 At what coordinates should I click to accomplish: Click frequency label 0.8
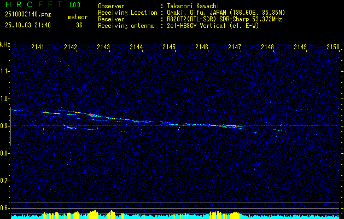(4, 153)
